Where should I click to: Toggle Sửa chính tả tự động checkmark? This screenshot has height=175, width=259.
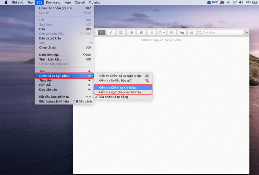point(113,97)
